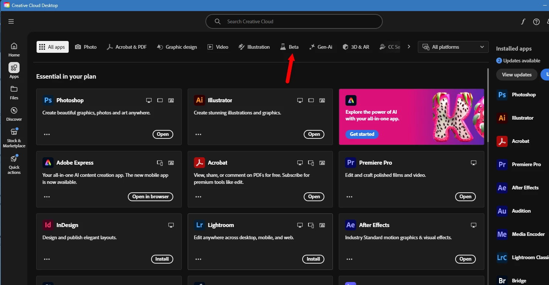
Task: Click the Acrobat card's red icon
Action: pyautogui.click(x=200, y=163)
